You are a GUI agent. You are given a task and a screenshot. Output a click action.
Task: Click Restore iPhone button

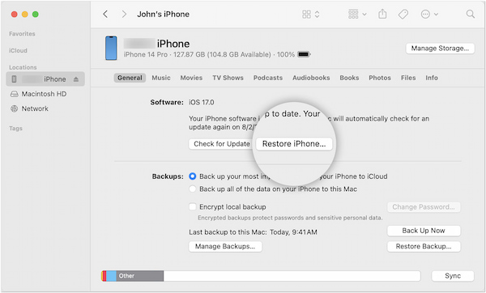point(294,144)
